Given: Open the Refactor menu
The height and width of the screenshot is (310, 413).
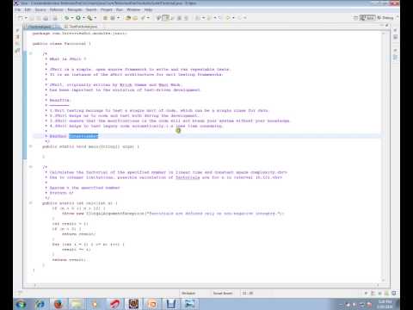Looking at the screenshot, I should pos(56,9).
